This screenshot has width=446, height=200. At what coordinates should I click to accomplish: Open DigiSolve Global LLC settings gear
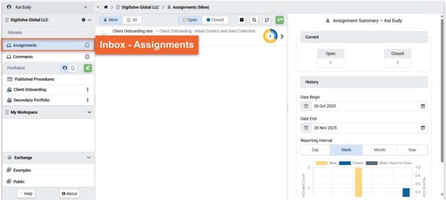click(83, 20)
